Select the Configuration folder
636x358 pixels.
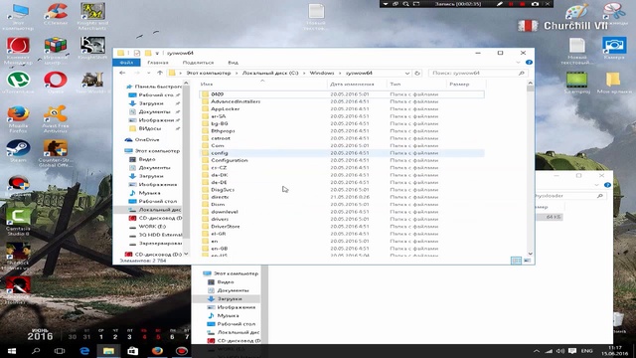[x=230, y=160]
